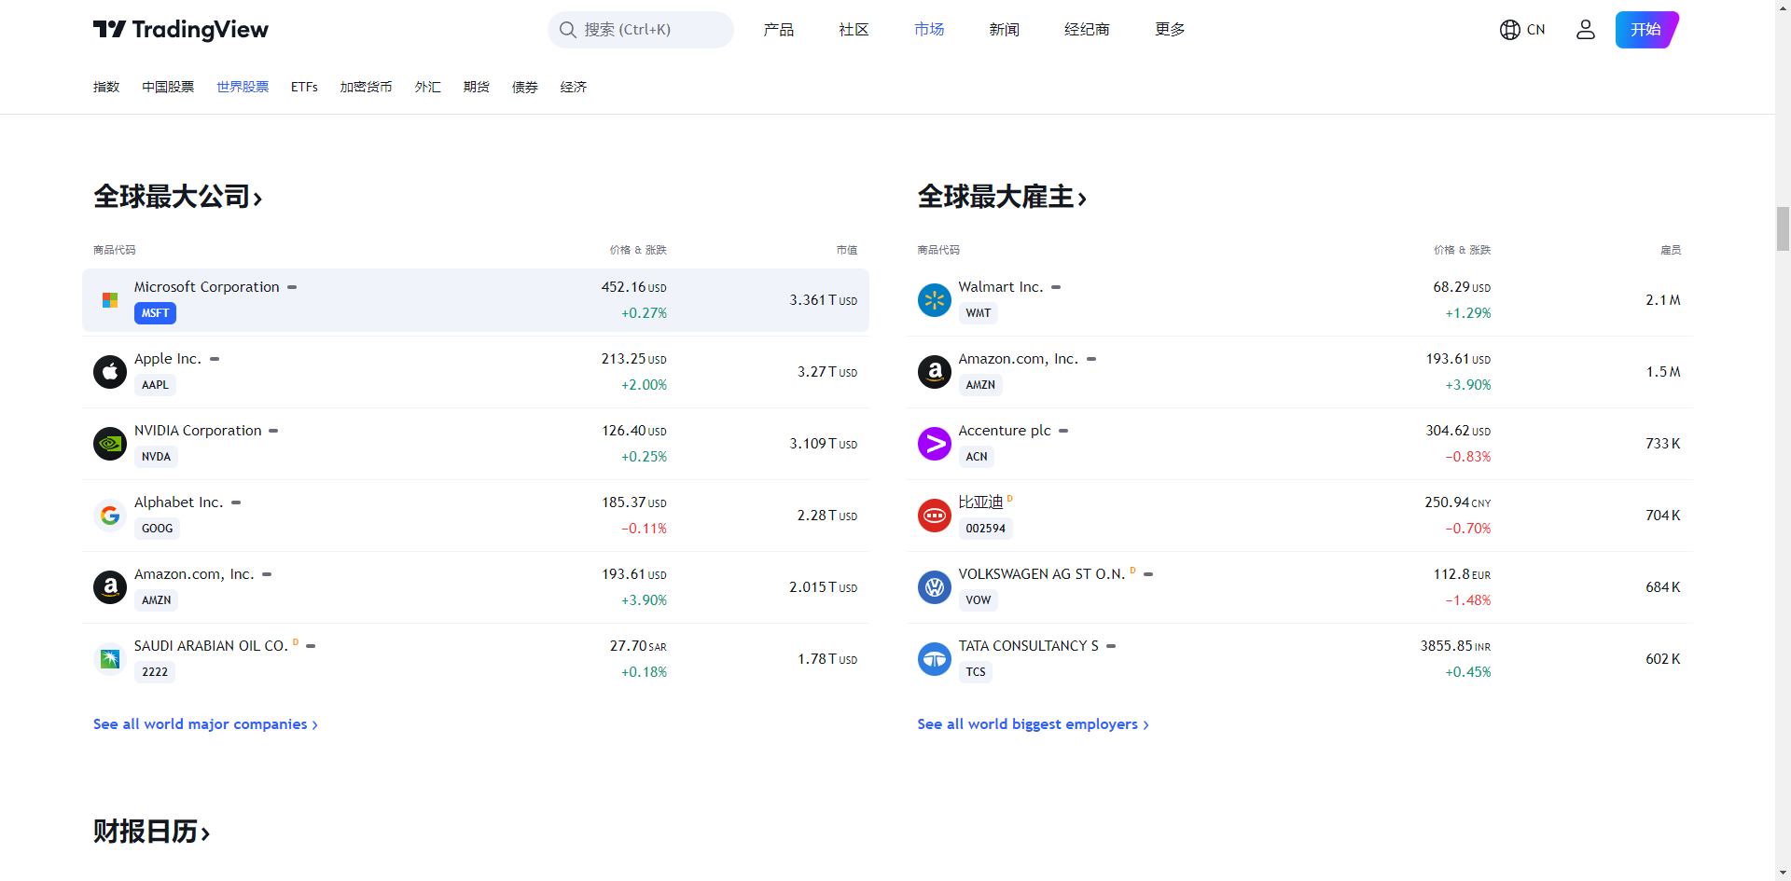Click the market status dash next to Accenture plc
The height and width of the screenshot is (881, 1791).
click(x=1063, y=431)
